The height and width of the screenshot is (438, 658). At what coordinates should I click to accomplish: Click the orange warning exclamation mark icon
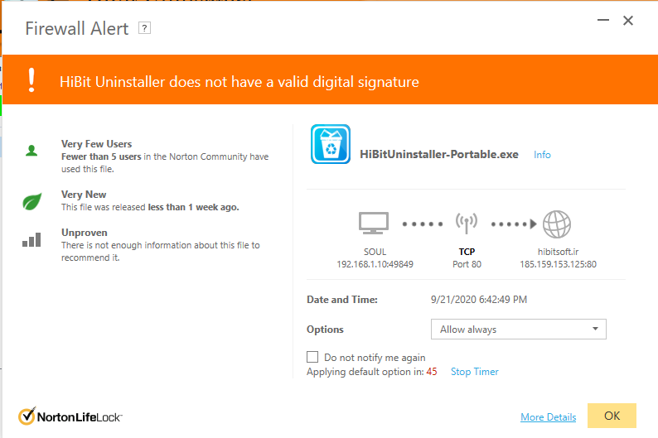31,79
